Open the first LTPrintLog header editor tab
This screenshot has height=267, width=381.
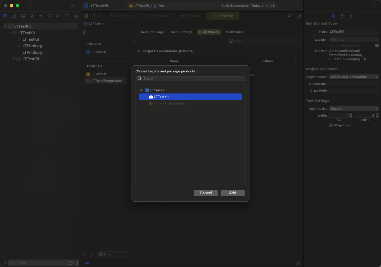[122, 16]
